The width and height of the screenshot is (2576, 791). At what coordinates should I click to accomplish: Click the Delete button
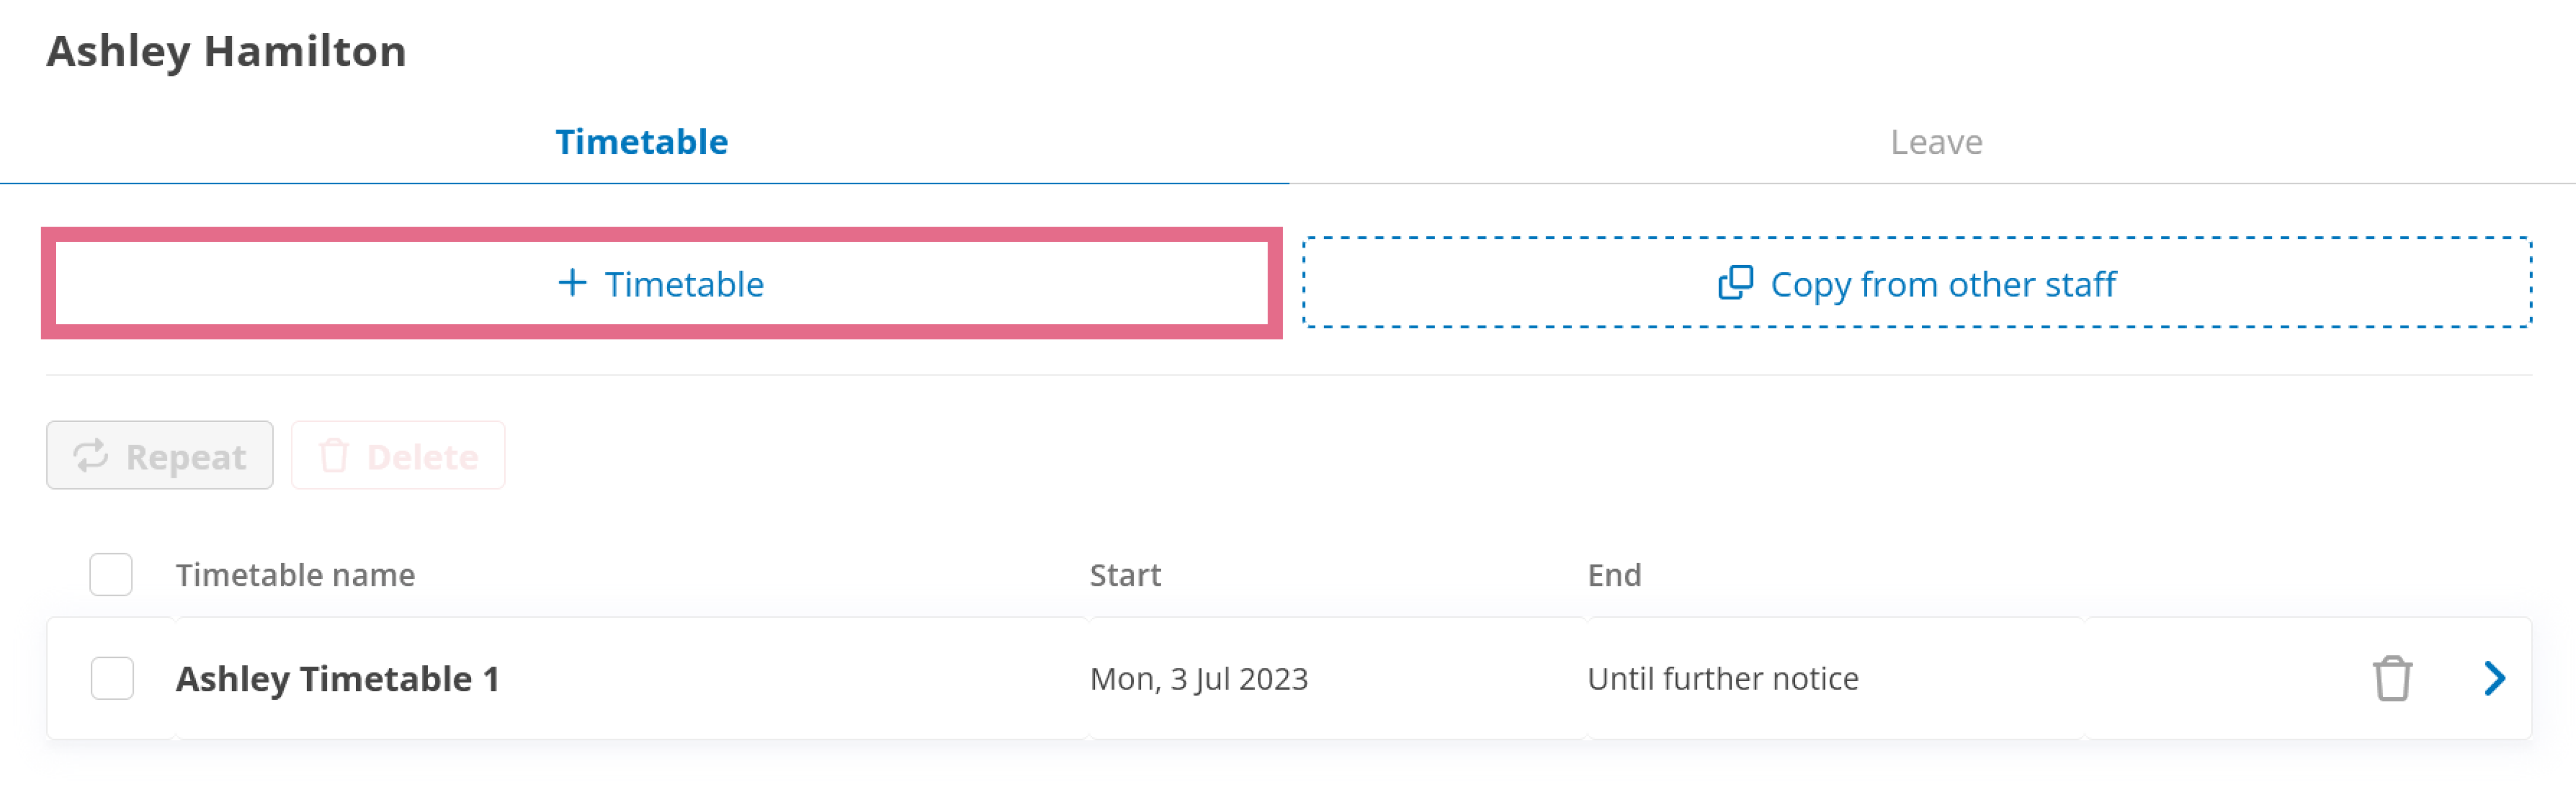398,456
